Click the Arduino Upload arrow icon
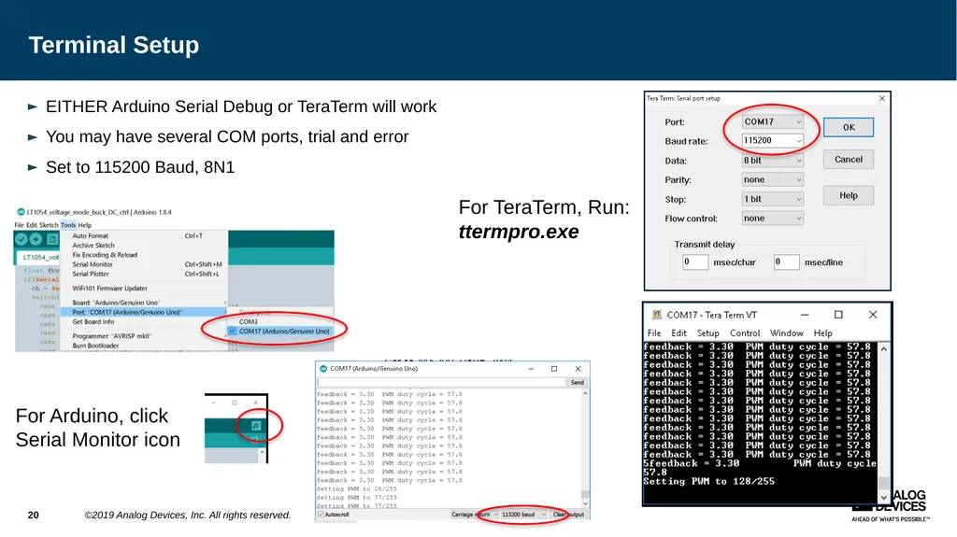 tap(36, 240)
